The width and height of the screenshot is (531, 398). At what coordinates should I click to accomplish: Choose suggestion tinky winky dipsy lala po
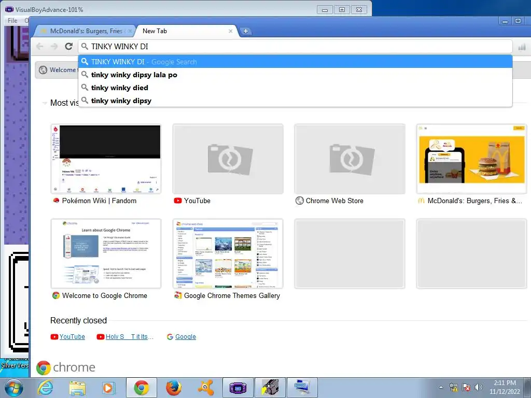[x=295, y=75]
